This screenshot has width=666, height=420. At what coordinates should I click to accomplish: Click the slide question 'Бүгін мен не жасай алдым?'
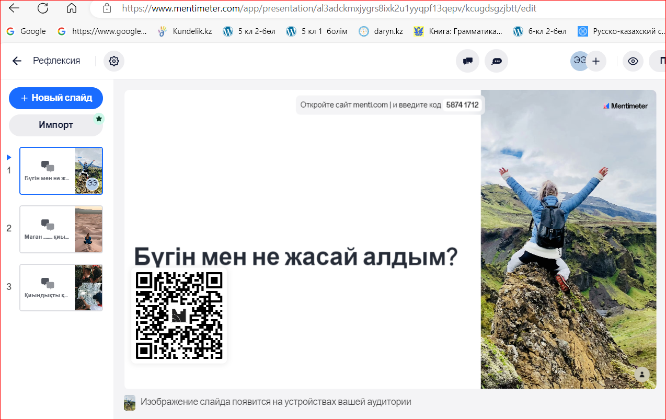point(296,257)
